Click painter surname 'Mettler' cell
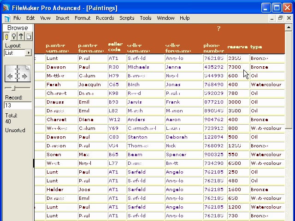This screenshot has width=295, height=221. coord(61,76)
